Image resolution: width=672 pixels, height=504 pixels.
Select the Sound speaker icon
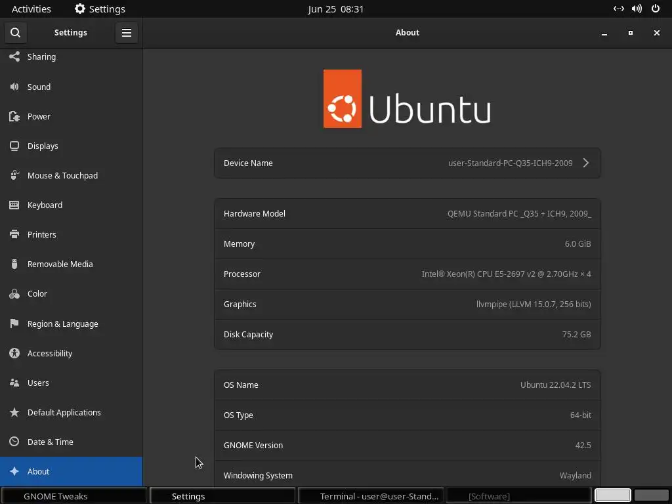14,87
